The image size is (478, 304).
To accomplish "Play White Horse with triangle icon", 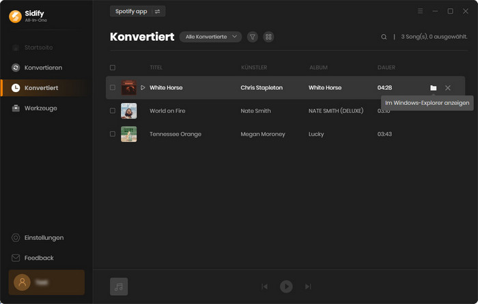I will [143, 88].
